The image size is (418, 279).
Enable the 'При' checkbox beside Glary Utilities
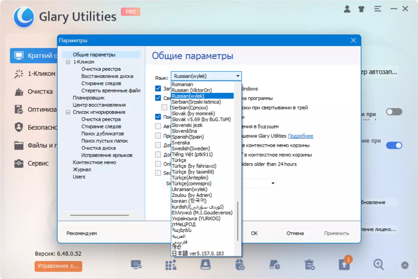point(158,136)
